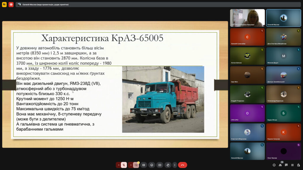Click muted mic icon on Андрій Птаренко tile

click(x=262, y=88)
